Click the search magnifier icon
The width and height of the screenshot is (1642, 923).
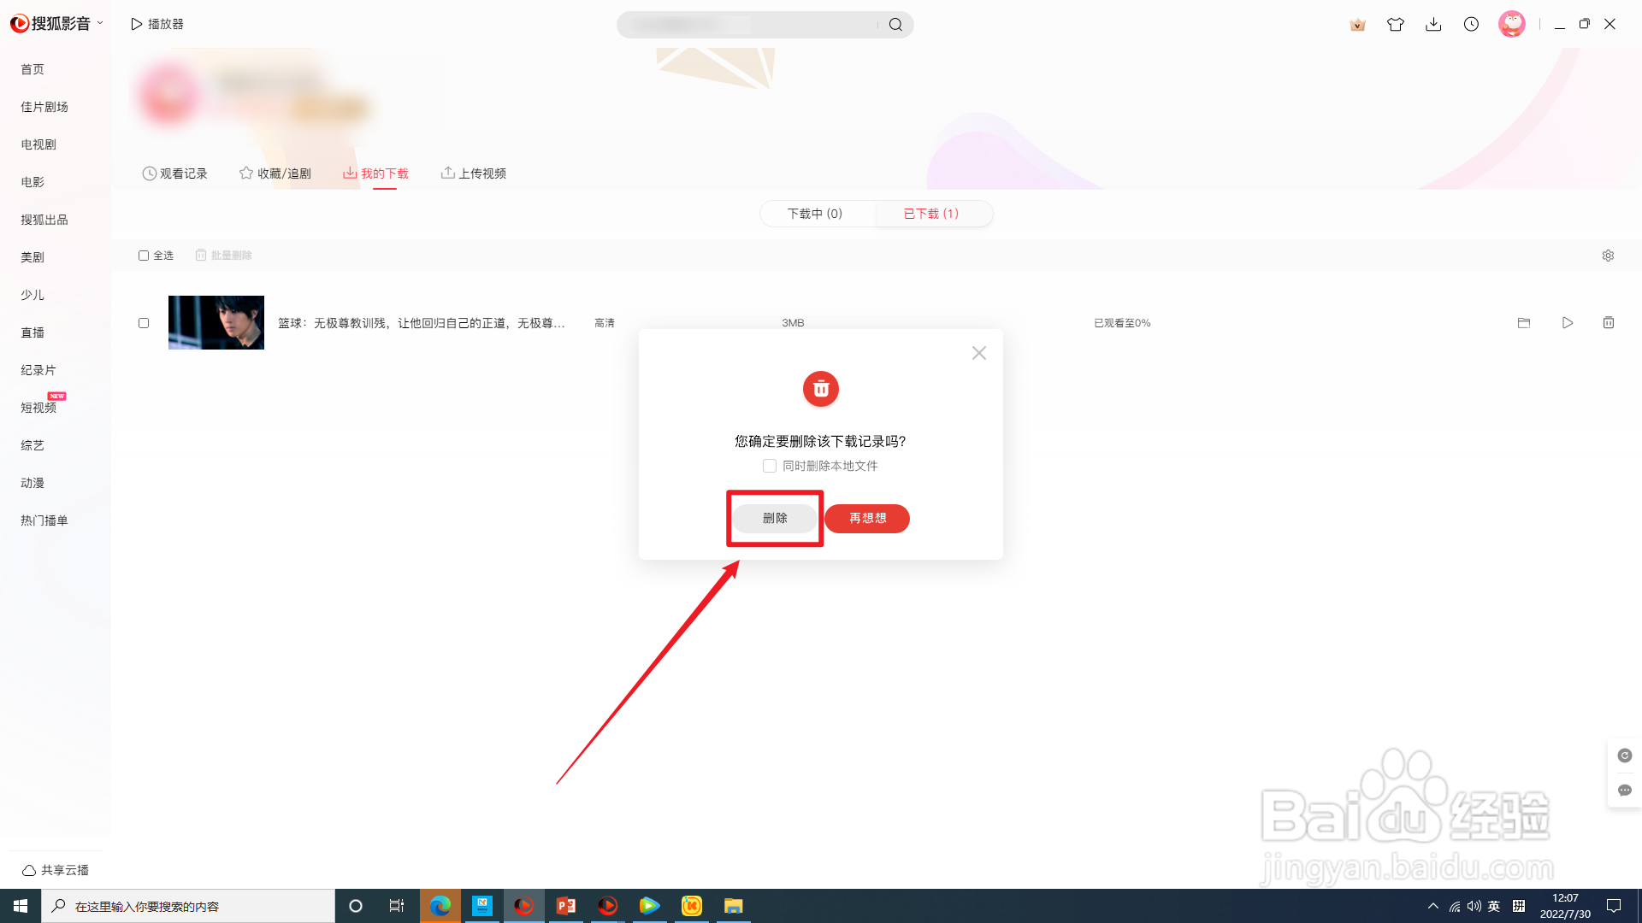tap(895, 25)
